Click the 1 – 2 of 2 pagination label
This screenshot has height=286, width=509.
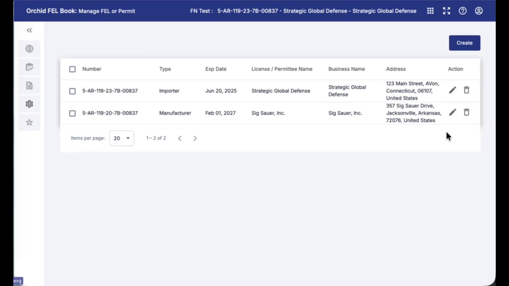point(156,138)
